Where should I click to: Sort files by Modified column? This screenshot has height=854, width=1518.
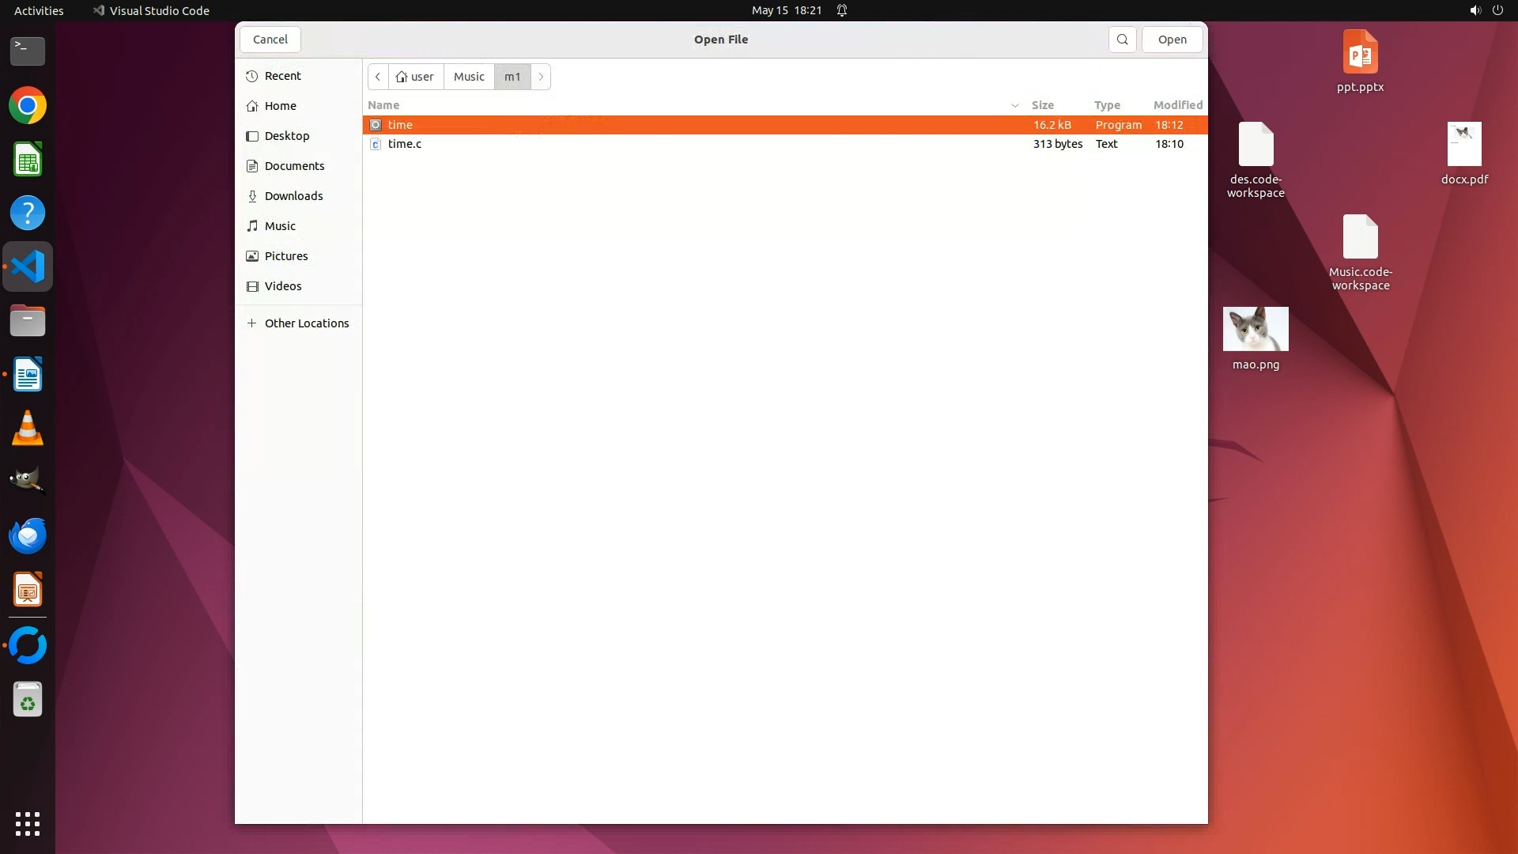point(1177,105)
